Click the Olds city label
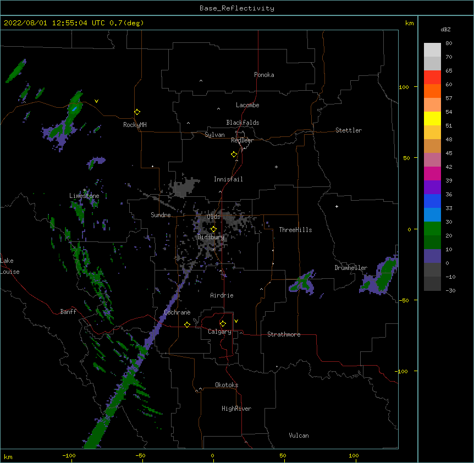This screenshot has width=474, height=463. point(213,217)
